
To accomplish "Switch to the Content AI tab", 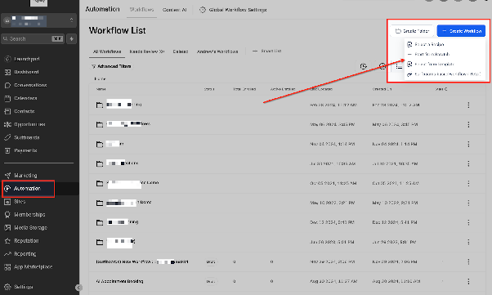I will pos(174,10).
